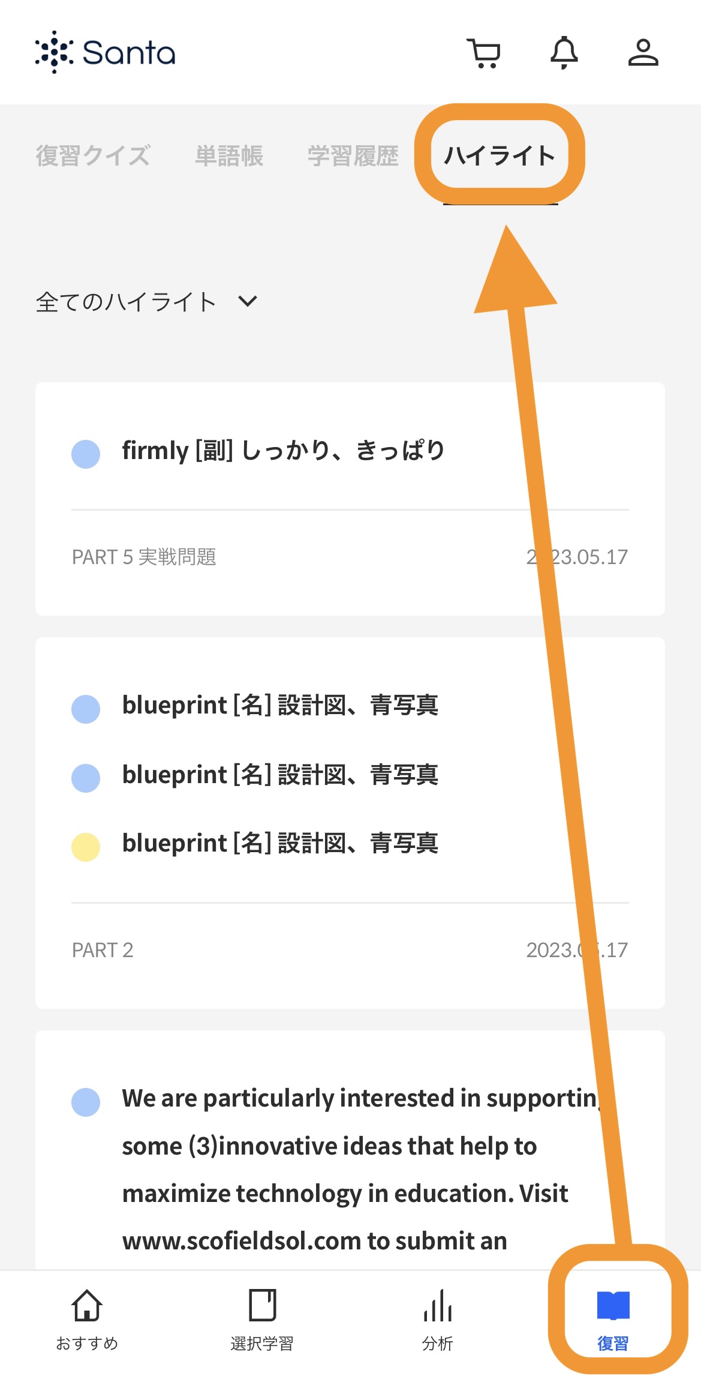This screenshot has width=701, height=1376.
Task: Click blue dot next to firmly highlight
Action: (86, 454)
